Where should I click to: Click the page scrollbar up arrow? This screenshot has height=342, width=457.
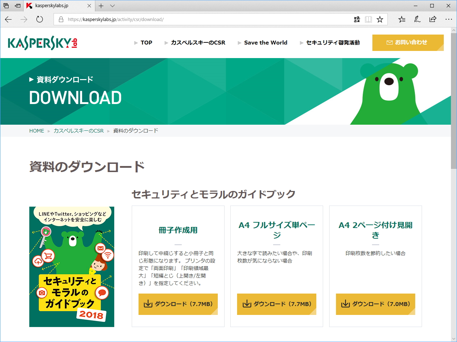pyautogui.click(x=454, y=31)
